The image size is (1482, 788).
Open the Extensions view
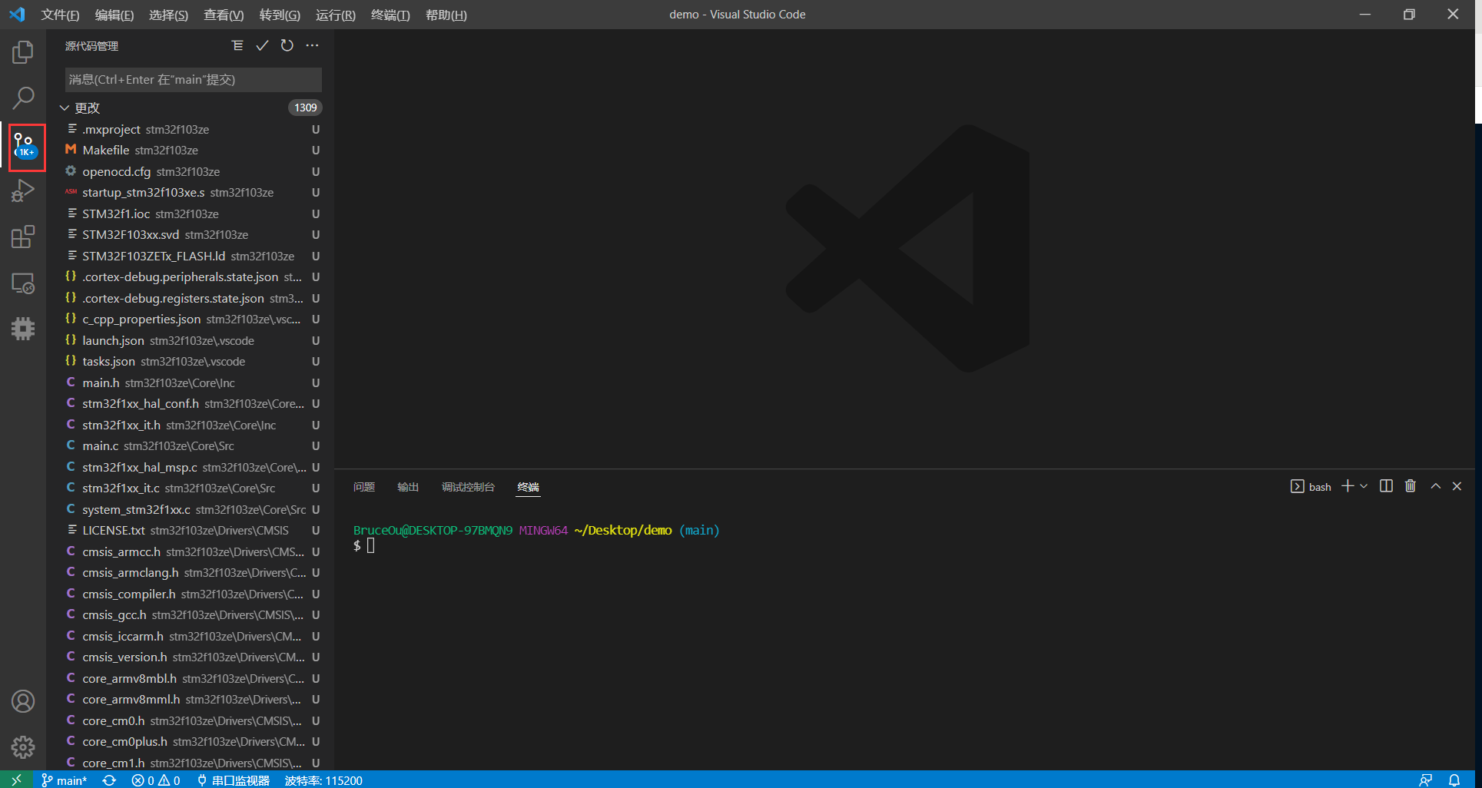pyautogui.click(x=23, y=237)
